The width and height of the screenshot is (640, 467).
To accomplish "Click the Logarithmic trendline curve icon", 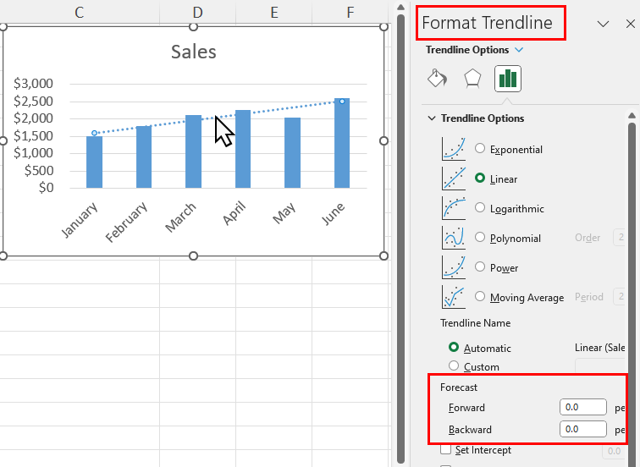I will (x=454, y=208).
